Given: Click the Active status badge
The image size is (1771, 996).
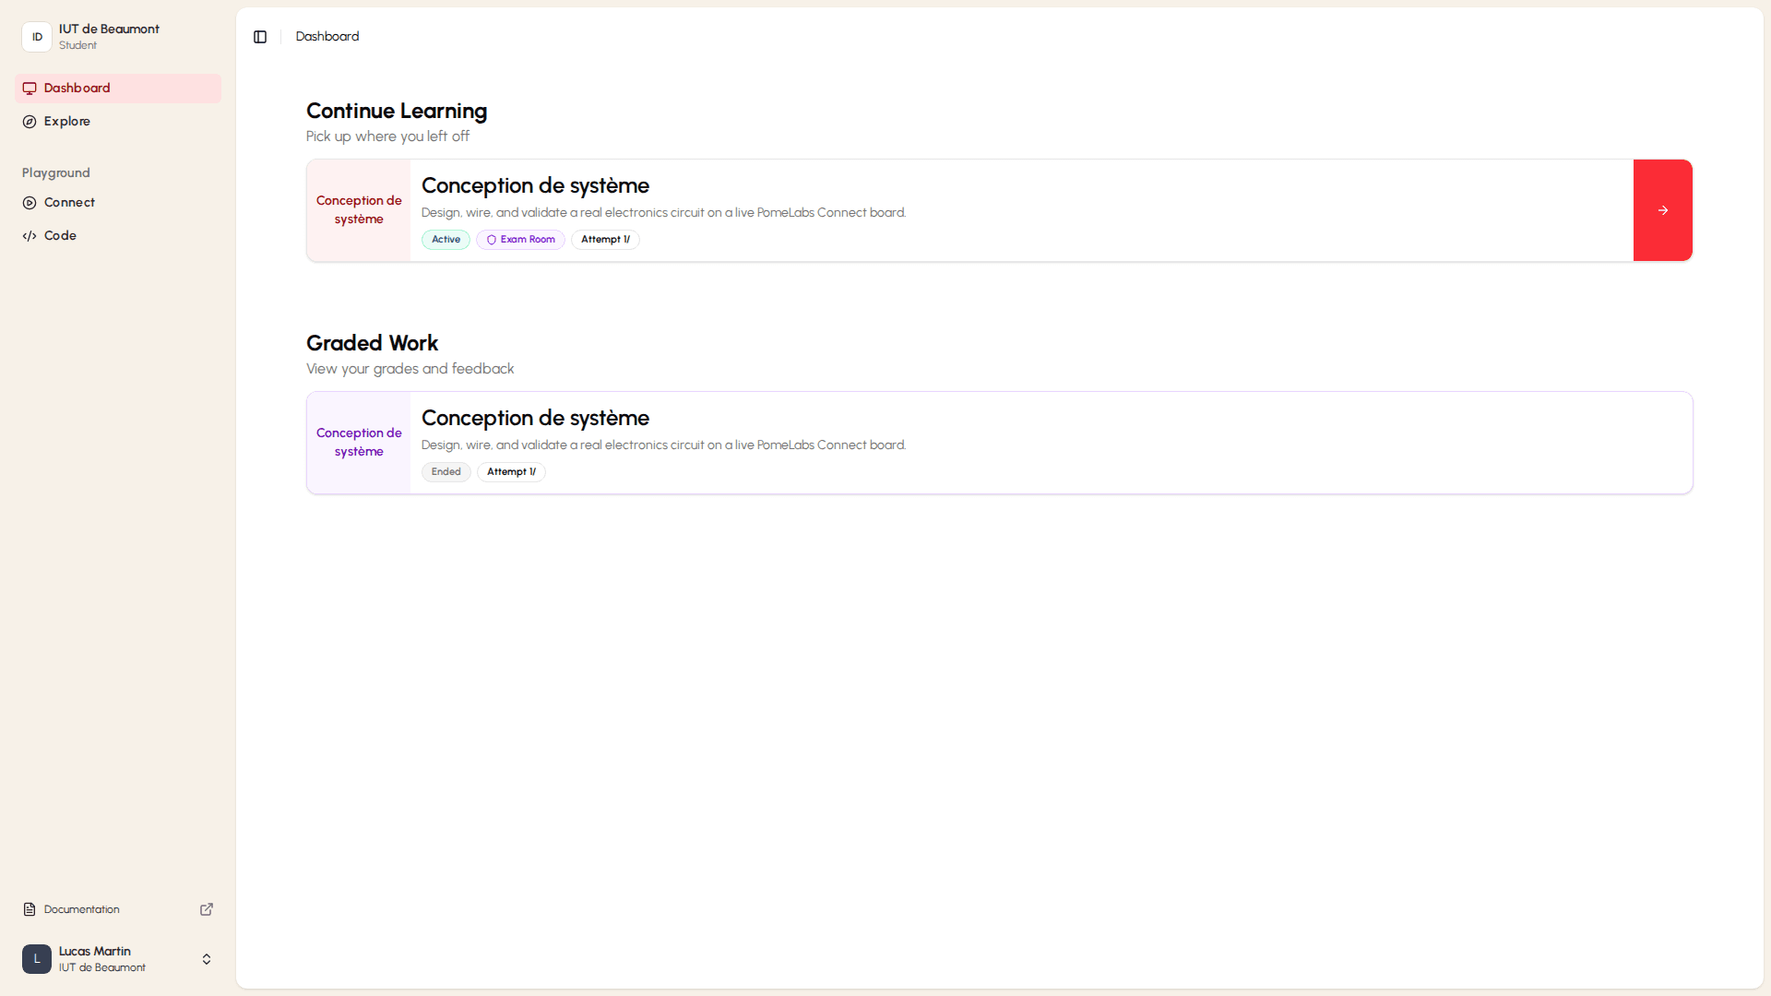Looking at the screenshot, I should 446,240.
